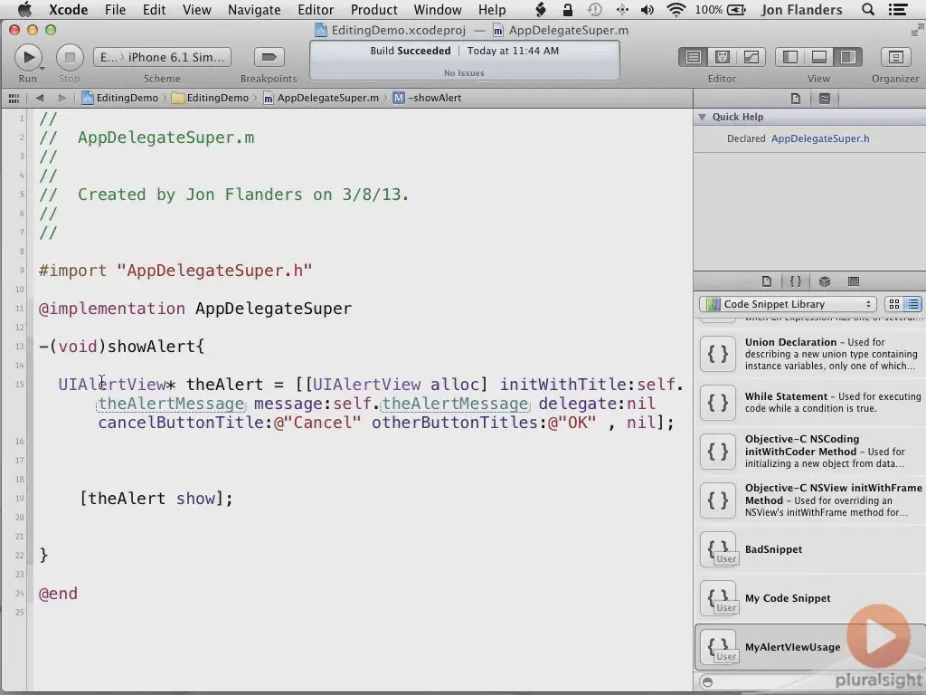
Task: Select the File Template Library document icon
Action: pos(767,281)
